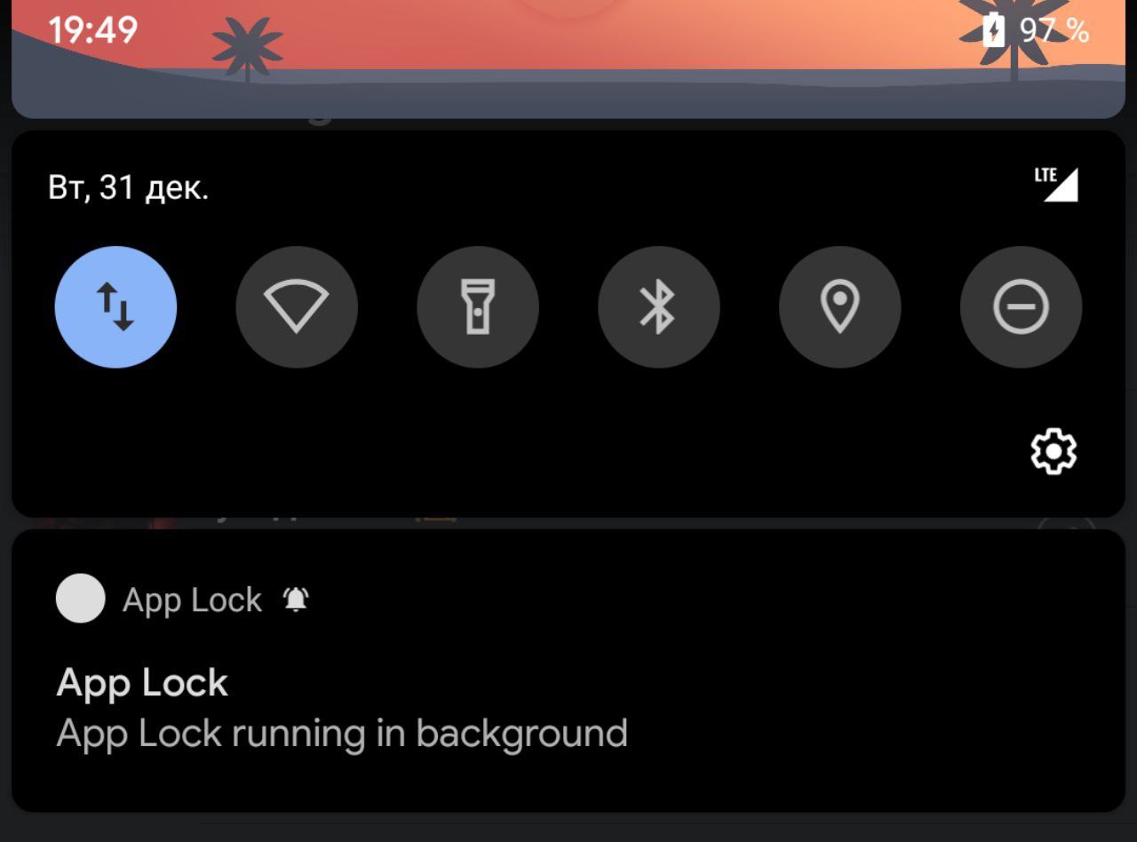Tap the 97 % battery percentage
Image resolution: width=1137 pixels, height=842 pixels.
1054,31
